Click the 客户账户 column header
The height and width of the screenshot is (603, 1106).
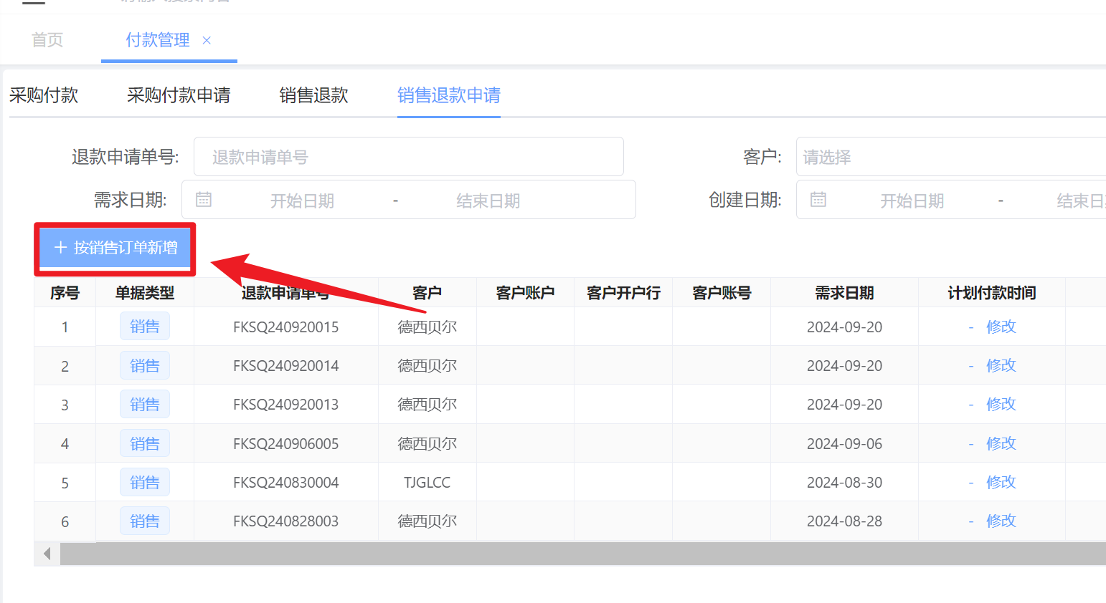point(525,293)
